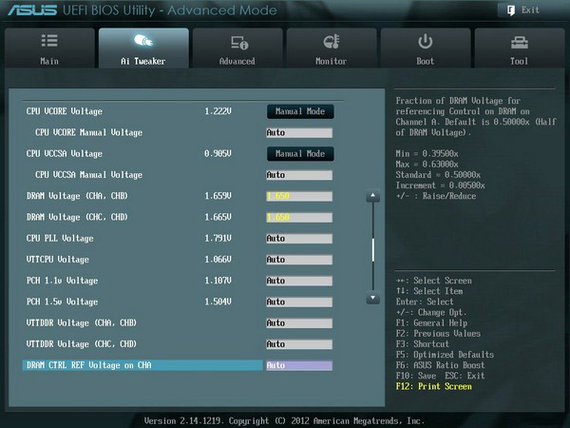The height and width of the screenshot is (428, 570).
Task: Click the Advanced tab info icon
Action: [x=239, y=42]
